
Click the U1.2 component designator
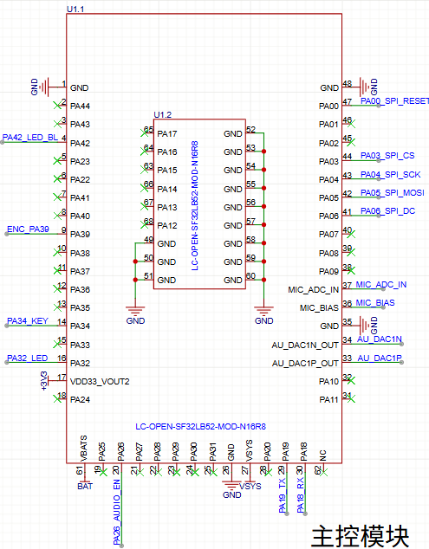click(x=163, y=114)
